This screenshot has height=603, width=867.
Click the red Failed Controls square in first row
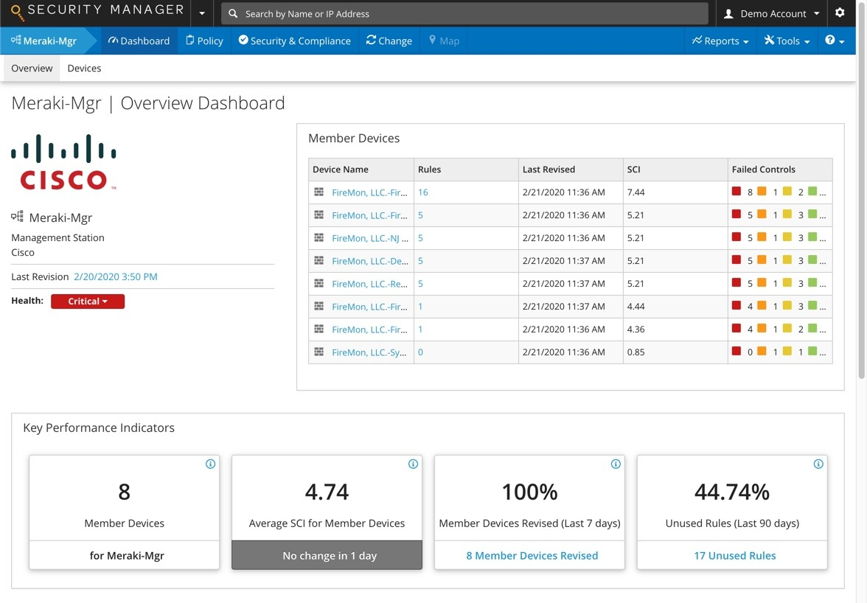point(737,192)
